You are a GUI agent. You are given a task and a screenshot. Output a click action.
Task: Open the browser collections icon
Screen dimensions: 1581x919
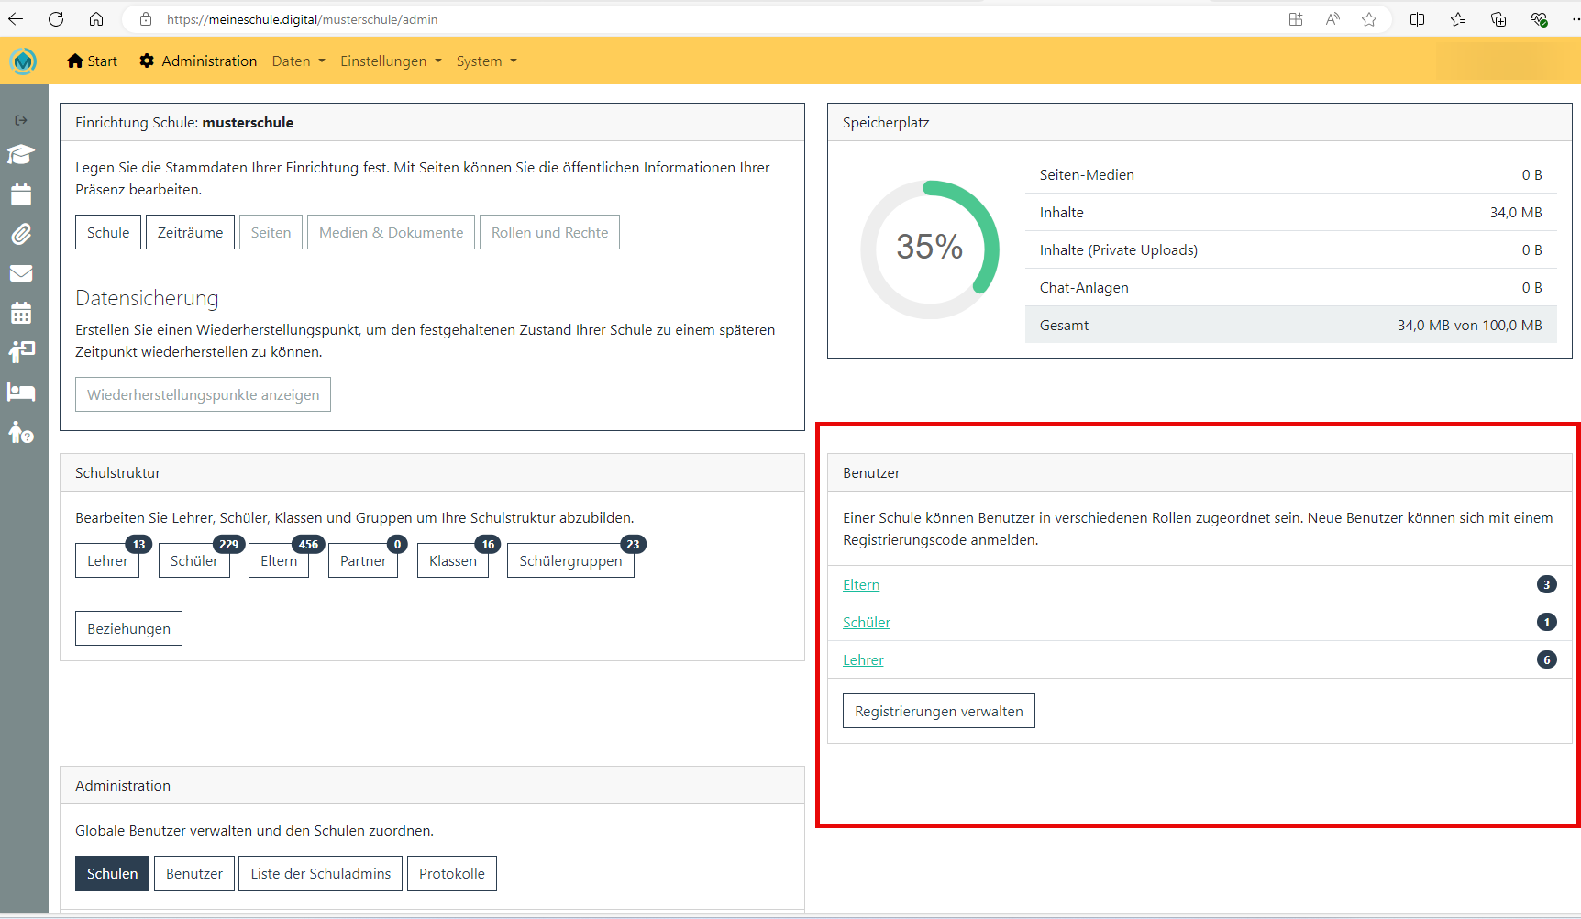tap(1498, 19)
